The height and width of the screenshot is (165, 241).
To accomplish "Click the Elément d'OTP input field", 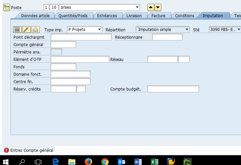I will click(80, 59).
